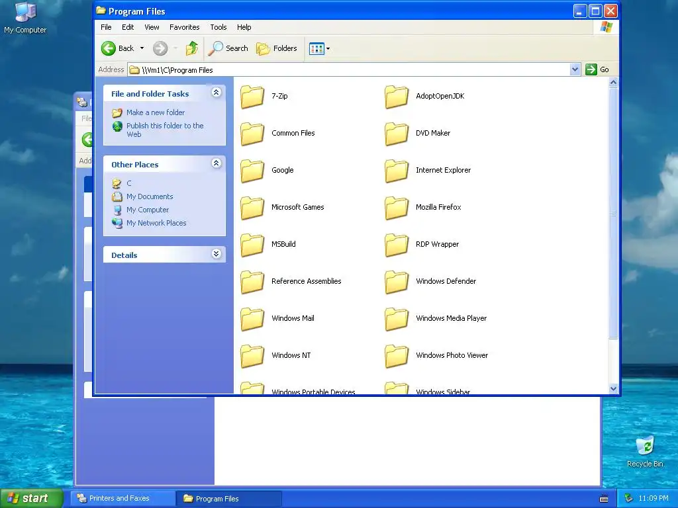This screenshot has height=508, width=678.
Task: Click the system tray clock
Action: click(654, 499)
